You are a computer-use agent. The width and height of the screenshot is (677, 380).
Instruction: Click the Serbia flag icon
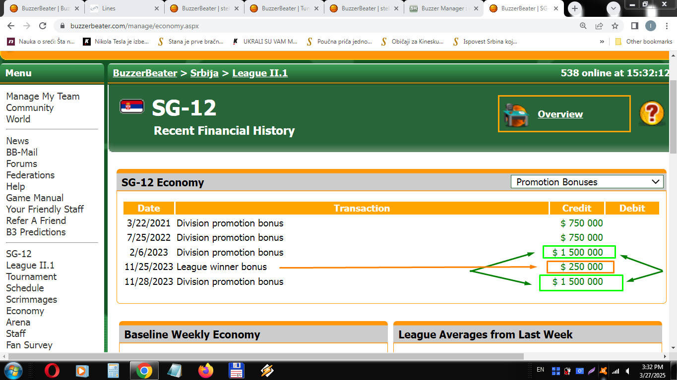[132, 107]
